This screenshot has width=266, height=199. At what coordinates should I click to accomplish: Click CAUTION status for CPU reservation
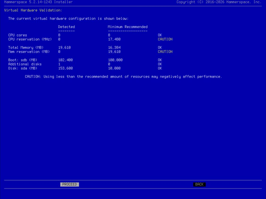pyautogui.click(x=165, y=39)
